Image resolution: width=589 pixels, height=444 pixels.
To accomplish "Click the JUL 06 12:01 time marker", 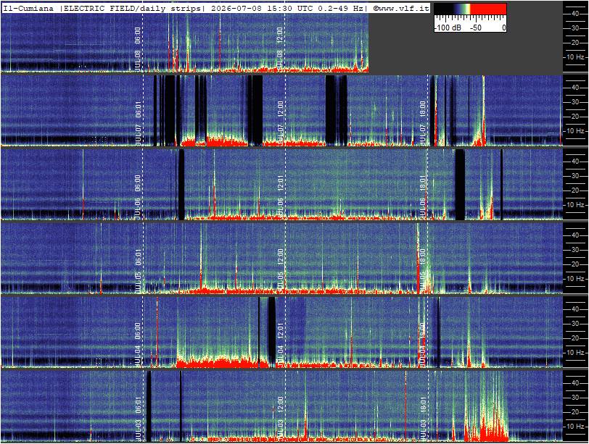I will [280, 196].
